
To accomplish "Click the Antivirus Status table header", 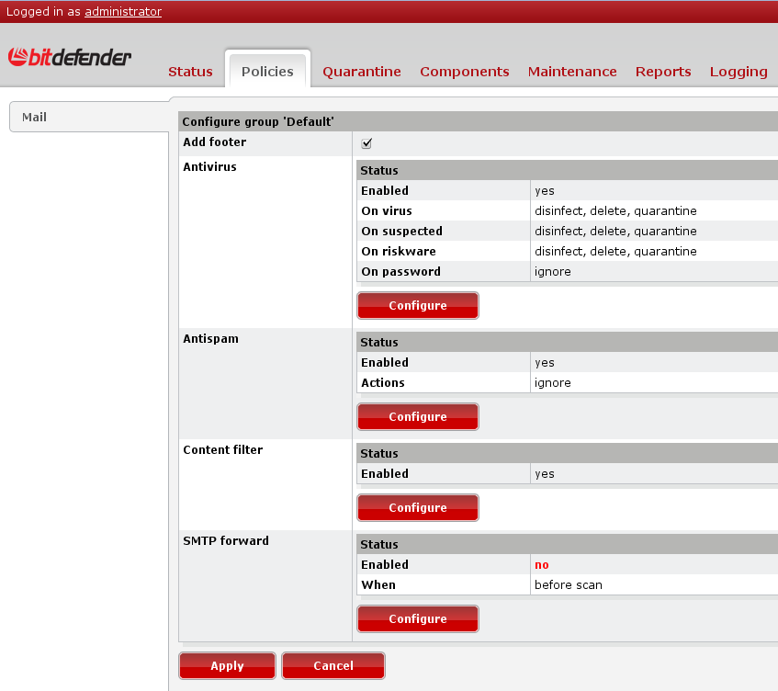I will click(566, 171).
